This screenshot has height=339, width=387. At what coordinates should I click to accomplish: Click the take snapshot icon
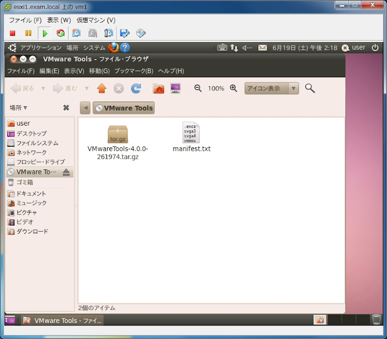[76, 33]
